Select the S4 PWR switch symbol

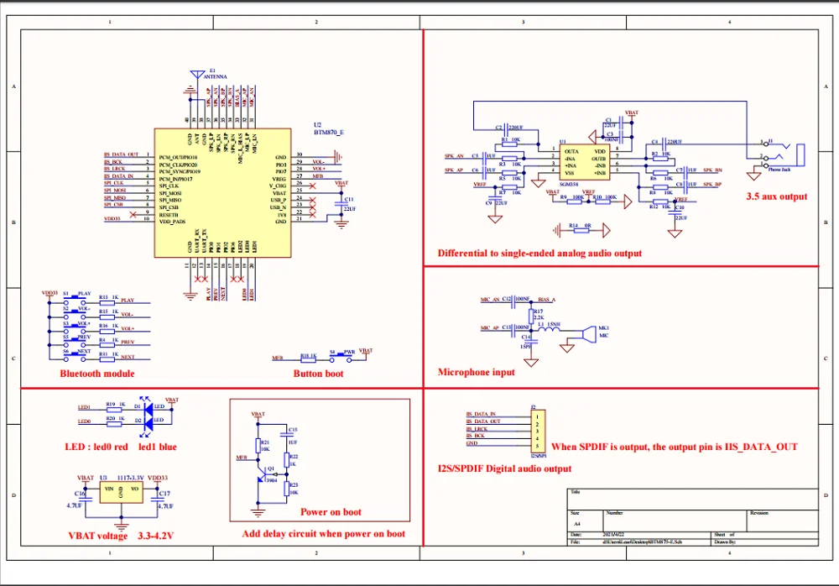pos(340,358)
